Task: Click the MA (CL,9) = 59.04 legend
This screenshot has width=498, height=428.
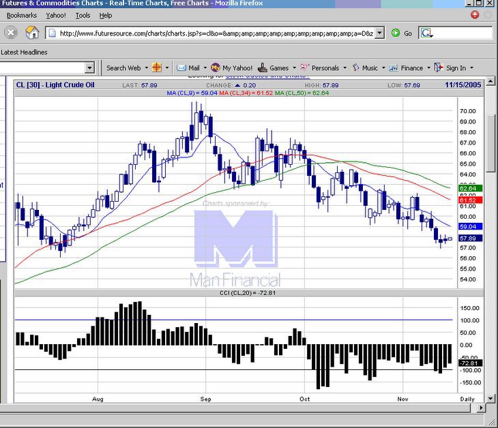Action: pos(192,93)
